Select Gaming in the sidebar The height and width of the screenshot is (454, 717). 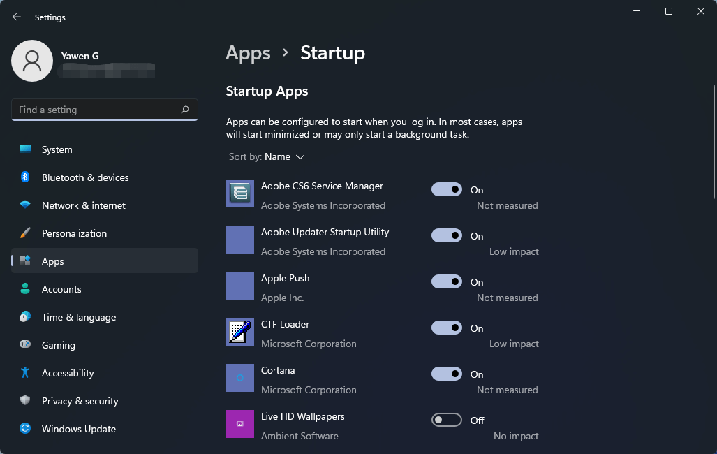point(58,345)
